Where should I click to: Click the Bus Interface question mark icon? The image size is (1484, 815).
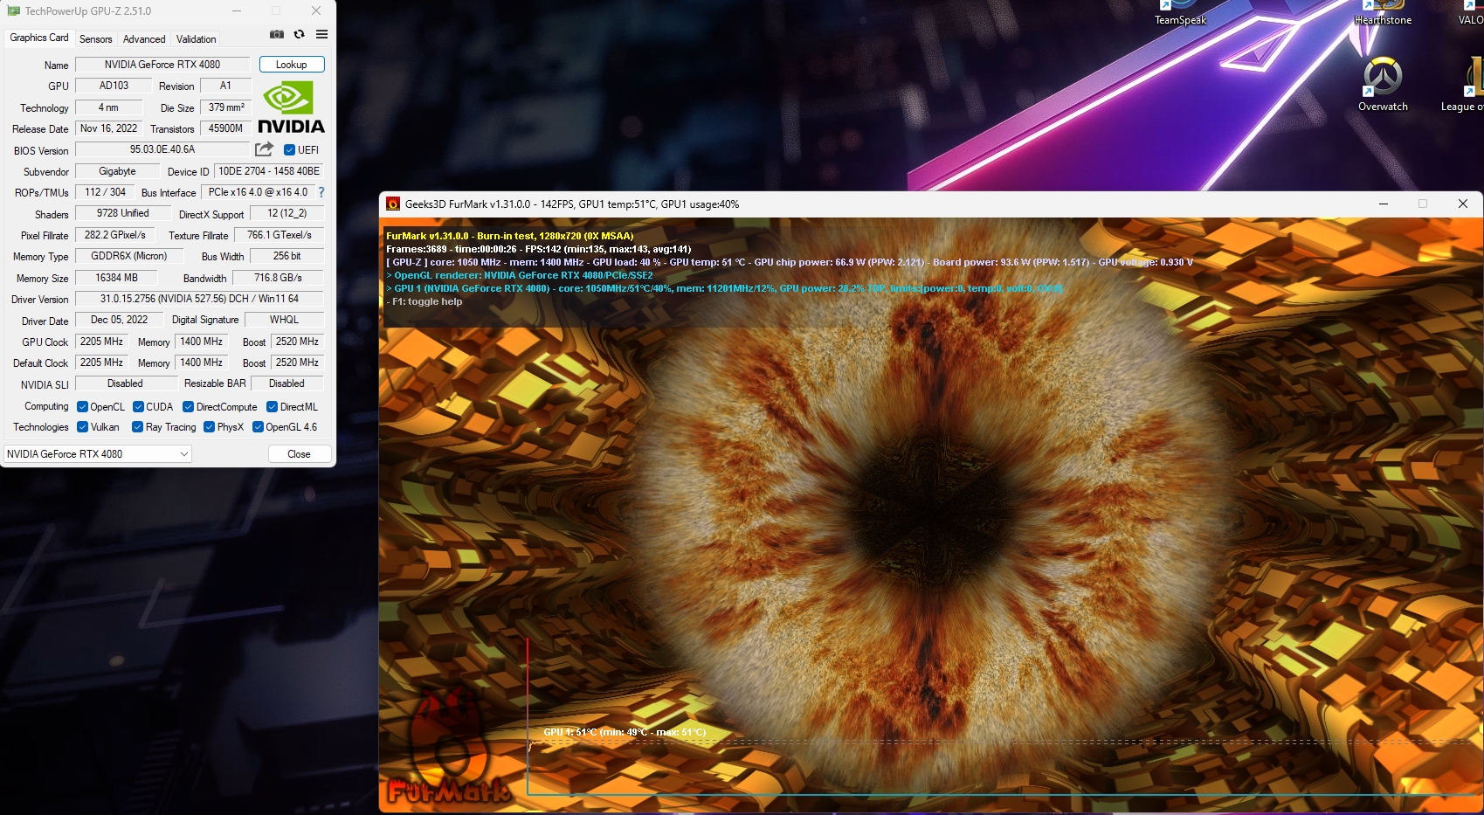tap(321, 192)
